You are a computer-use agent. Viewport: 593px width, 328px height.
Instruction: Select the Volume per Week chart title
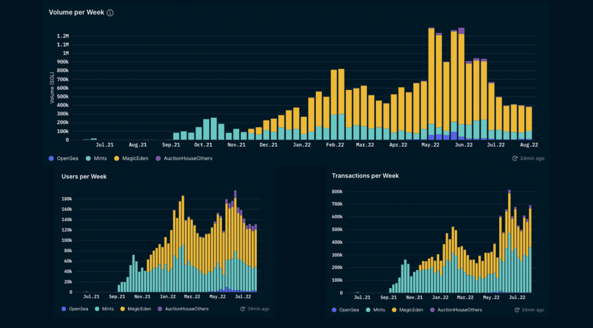(76, 12)
